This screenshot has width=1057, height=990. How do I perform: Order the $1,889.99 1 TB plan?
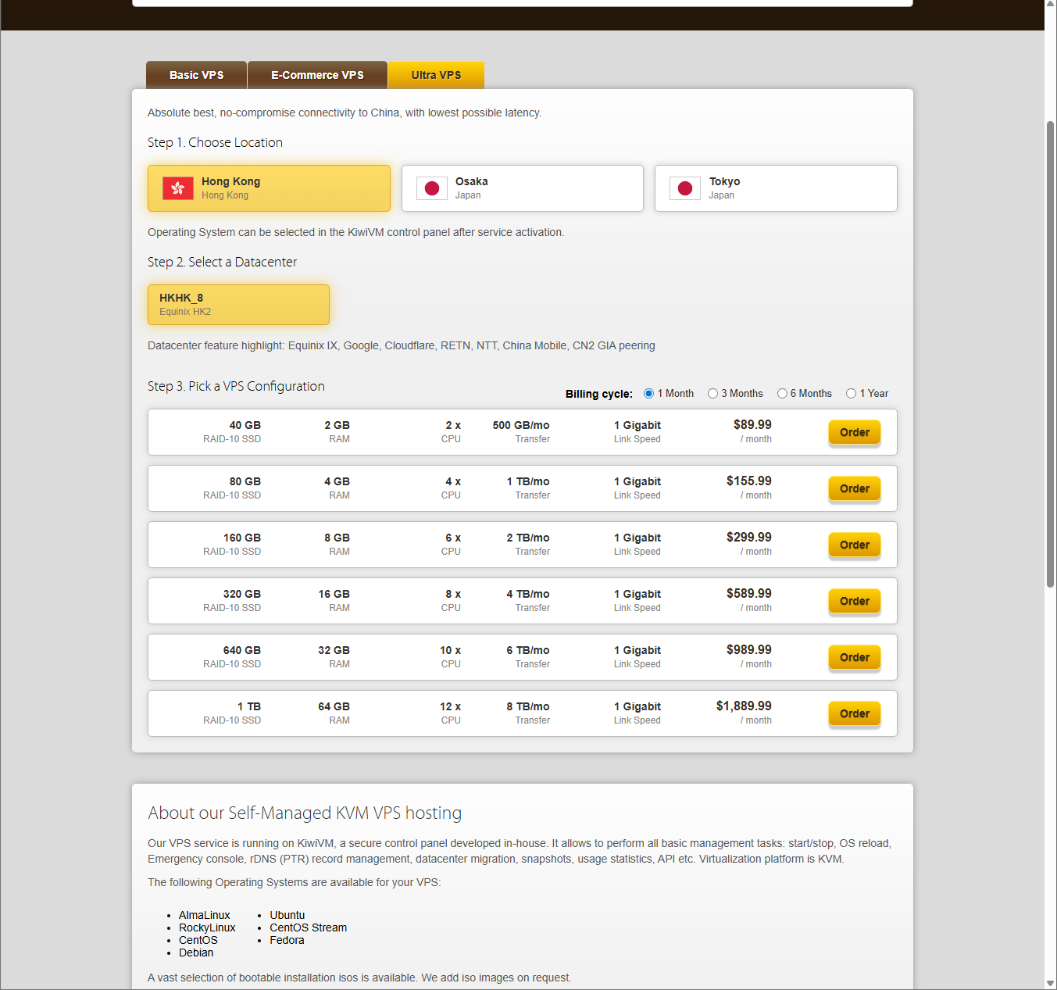854,713
